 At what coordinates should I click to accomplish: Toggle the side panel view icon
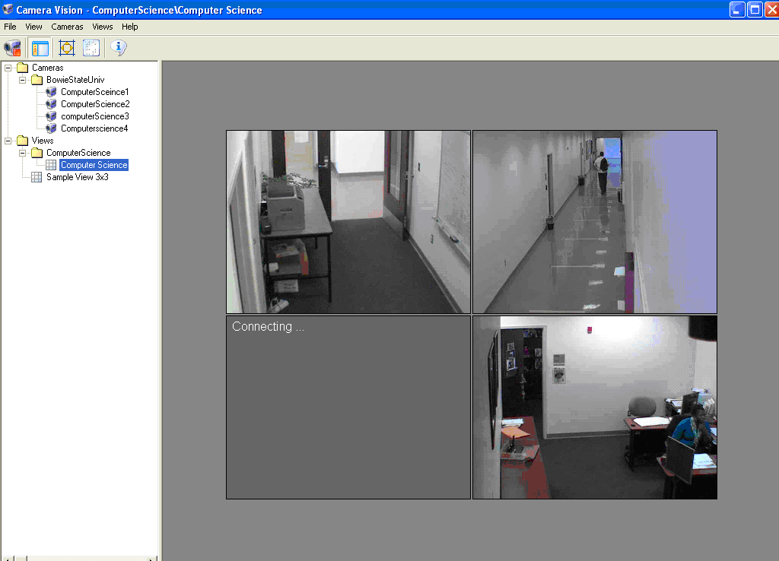pos(40,48)
